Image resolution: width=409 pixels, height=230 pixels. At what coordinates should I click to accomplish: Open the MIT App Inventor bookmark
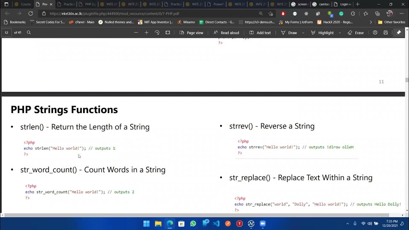click(x=156, y=22)
